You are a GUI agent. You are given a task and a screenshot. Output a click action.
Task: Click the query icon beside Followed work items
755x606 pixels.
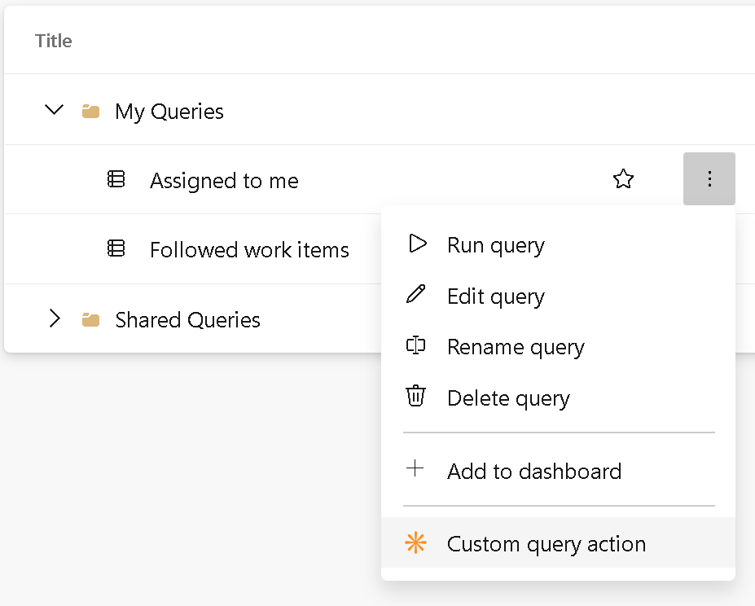(116, 249)
